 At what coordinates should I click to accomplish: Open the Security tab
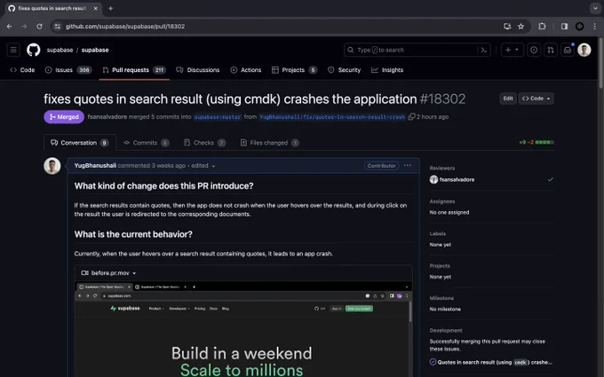click(x=344, y=69)
